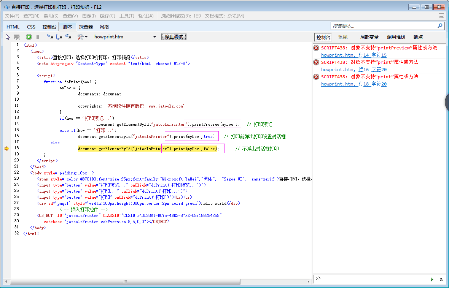Image resolution: width=449 pixels, height=288 pixels.
Task: Open the 断点 tab
Action: tap(418, 37)
